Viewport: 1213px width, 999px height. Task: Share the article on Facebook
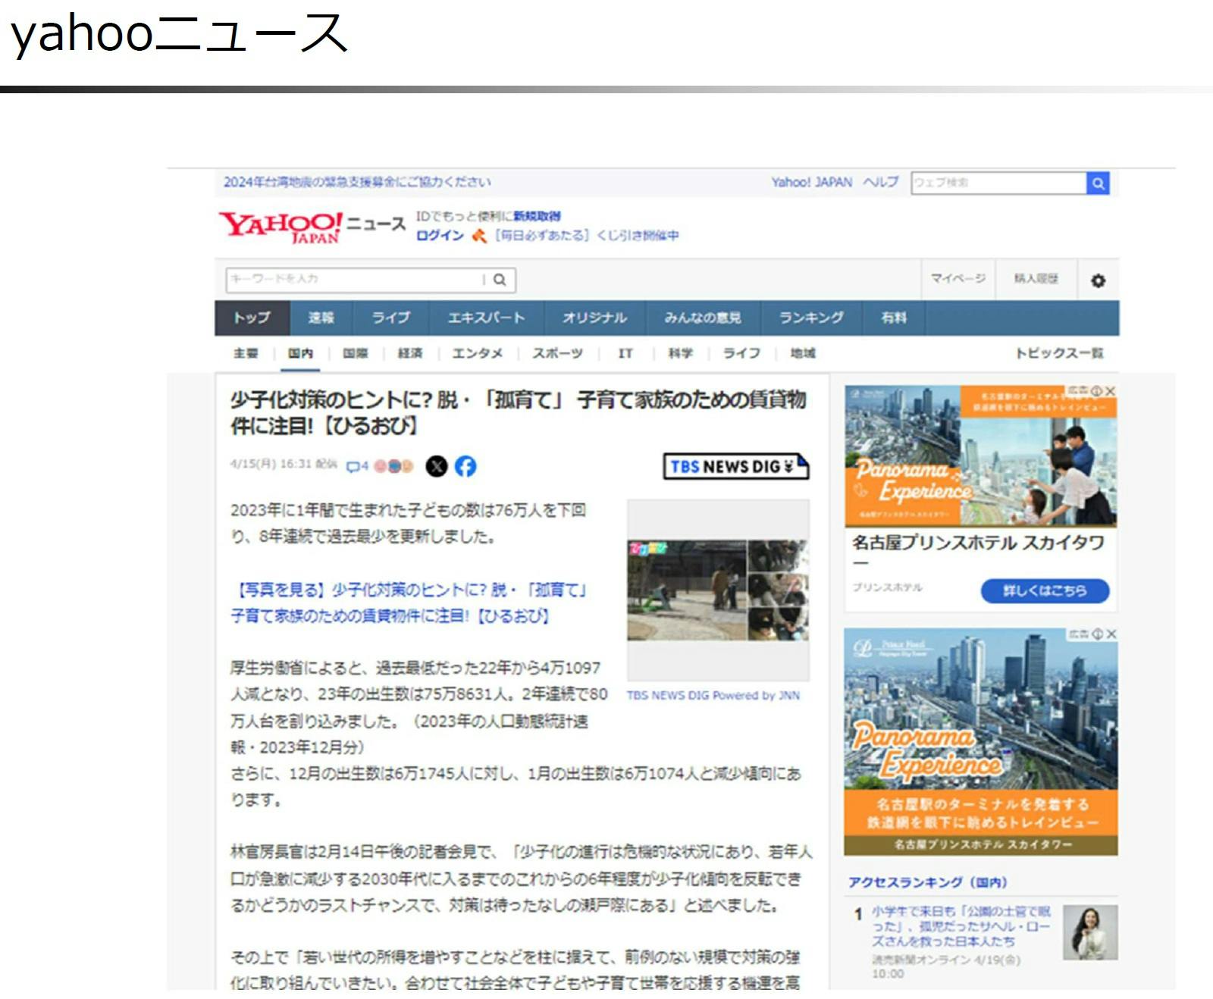point(465,466)
